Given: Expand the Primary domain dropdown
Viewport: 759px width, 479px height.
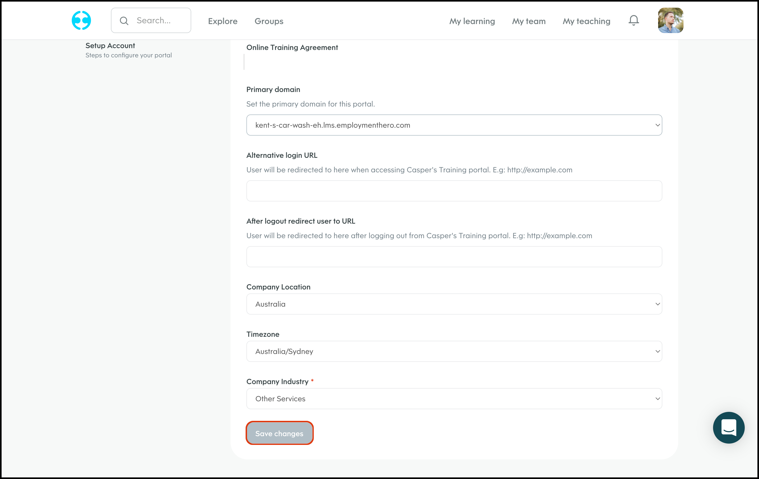Looking at the screenshot, I should click(x=454, y=125).
